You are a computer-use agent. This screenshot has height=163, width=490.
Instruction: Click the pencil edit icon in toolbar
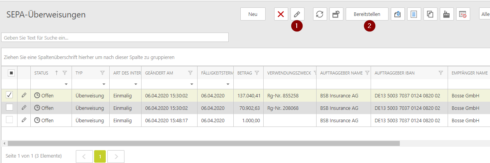297,14
